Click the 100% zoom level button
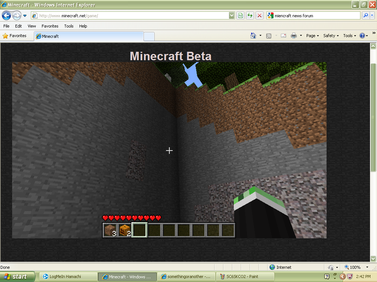This screenshot has width=377, height=282. pos(352,267)
